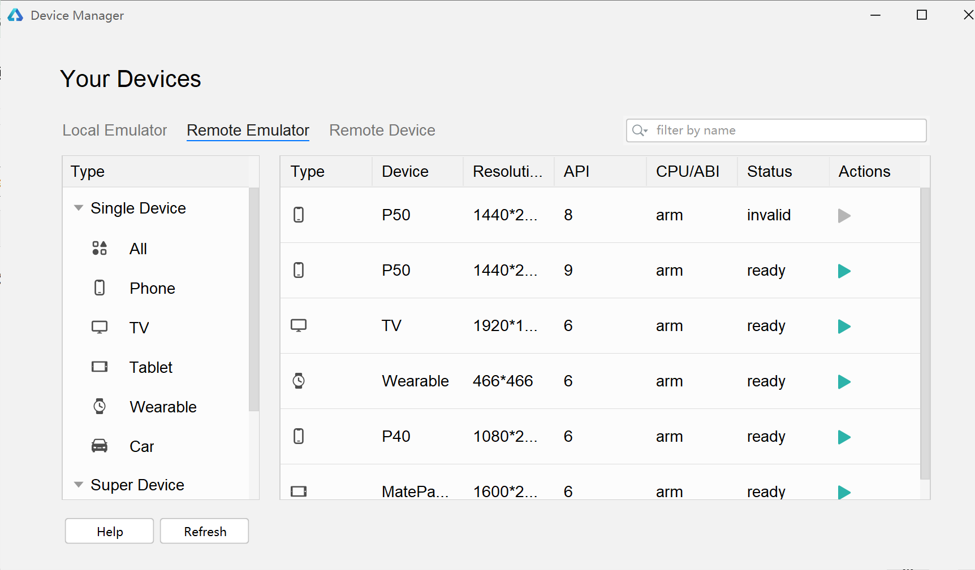The image size is (975, 570).
Task: Click the Refresh button
Action: 204,531
